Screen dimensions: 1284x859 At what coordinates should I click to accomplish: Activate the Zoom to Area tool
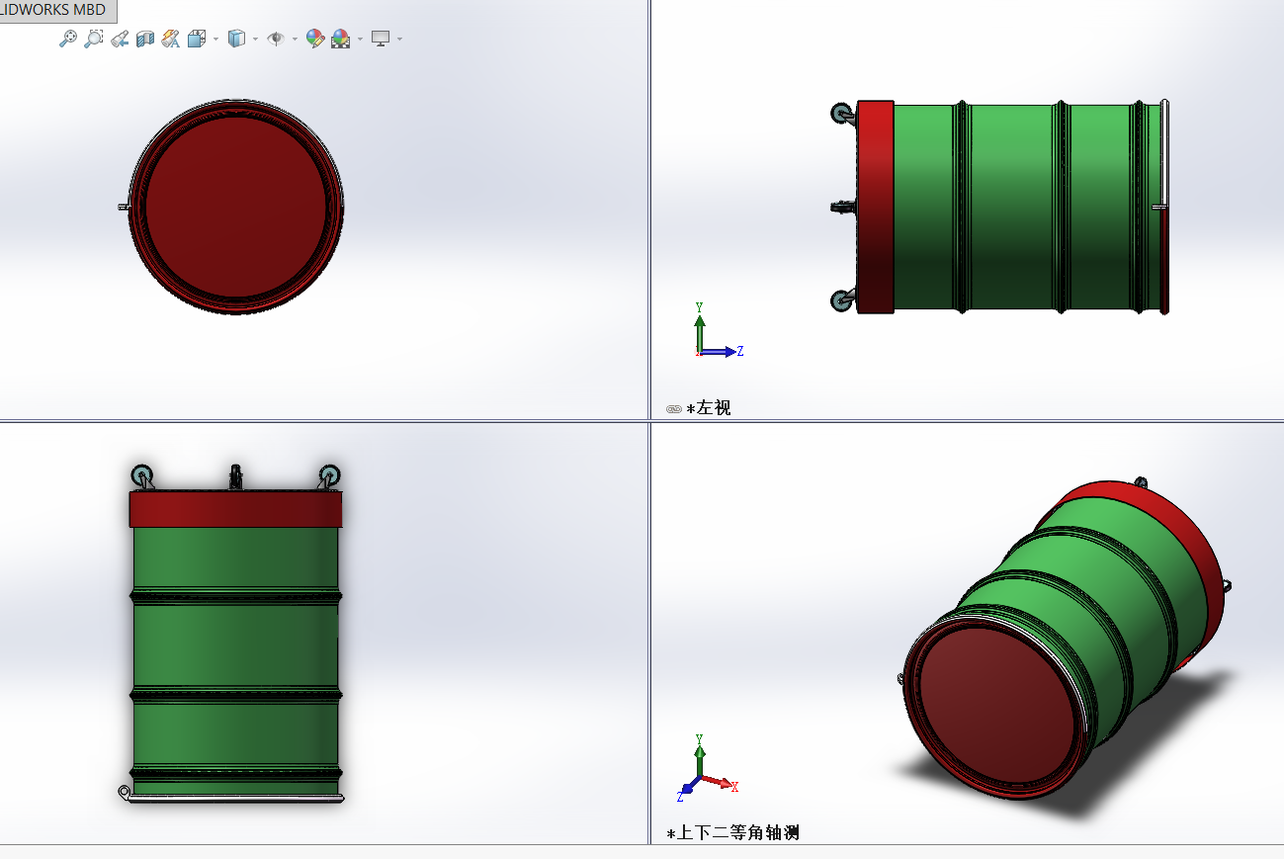[94, 39]
